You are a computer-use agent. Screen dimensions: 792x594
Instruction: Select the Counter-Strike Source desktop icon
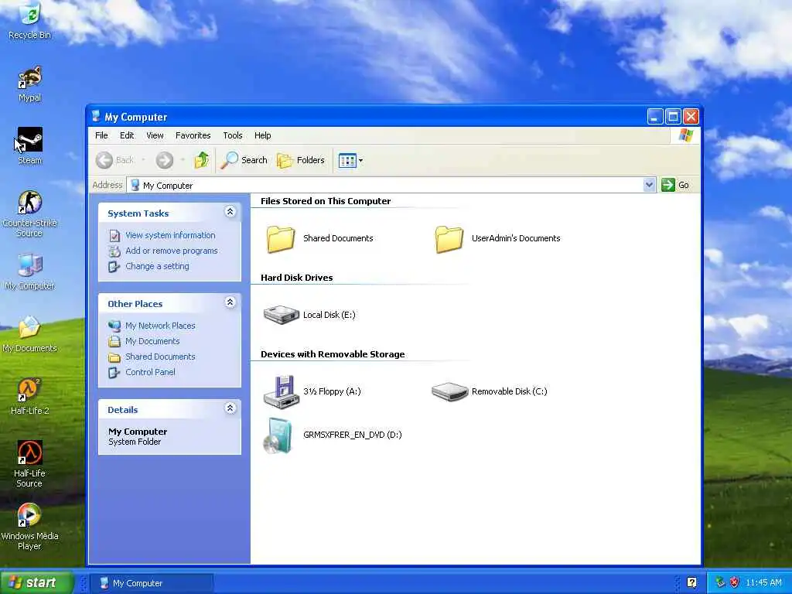(x=30, y=213)
